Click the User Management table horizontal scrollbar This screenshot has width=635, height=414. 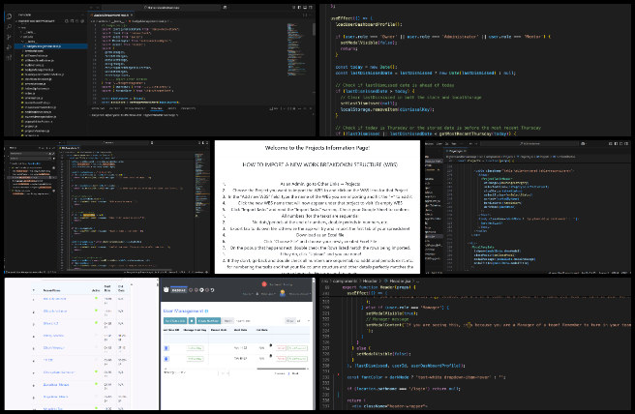coord(282,369)
